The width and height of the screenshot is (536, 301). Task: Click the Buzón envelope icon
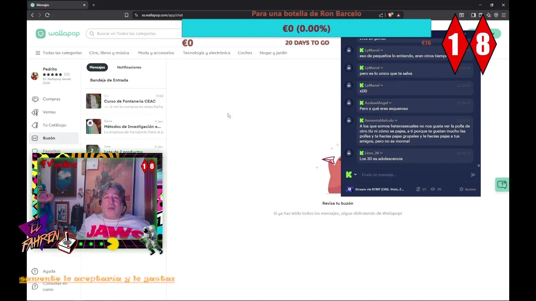tap(35, 138)
